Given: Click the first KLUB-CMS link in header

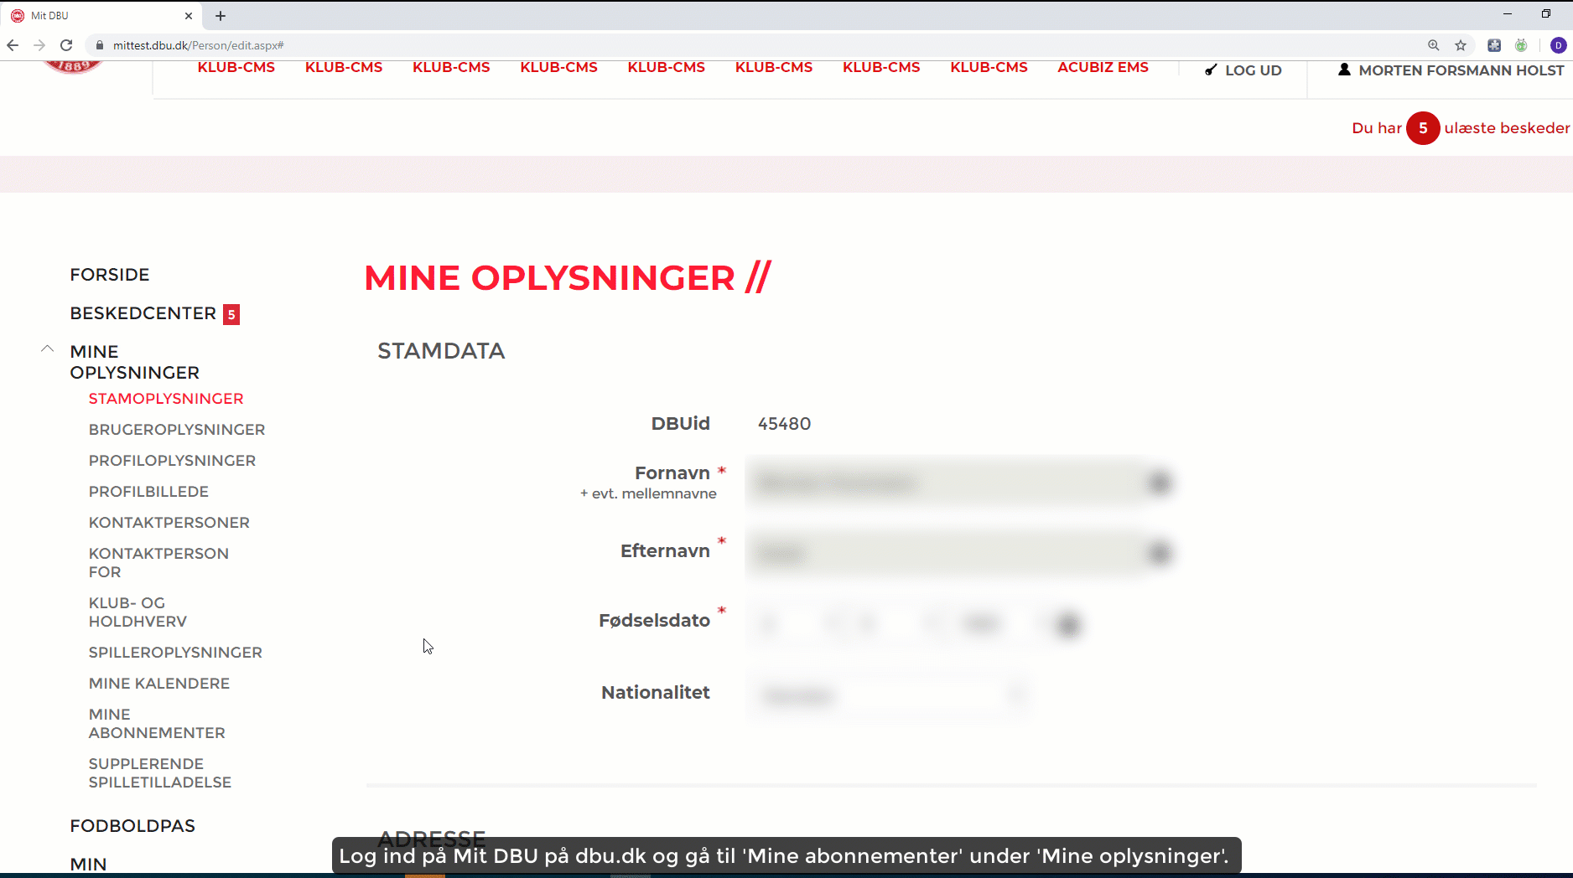Looking at the screenshot, I should coord(236,67).
